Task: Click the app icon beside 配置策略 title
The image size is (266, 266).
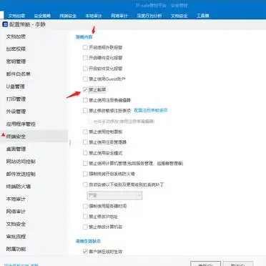Action: pyautogui.click(x=5, y=24)
